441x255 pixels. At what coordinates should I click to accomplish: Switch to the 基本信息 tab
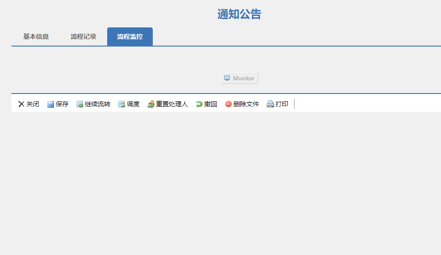tap(36, 36)
